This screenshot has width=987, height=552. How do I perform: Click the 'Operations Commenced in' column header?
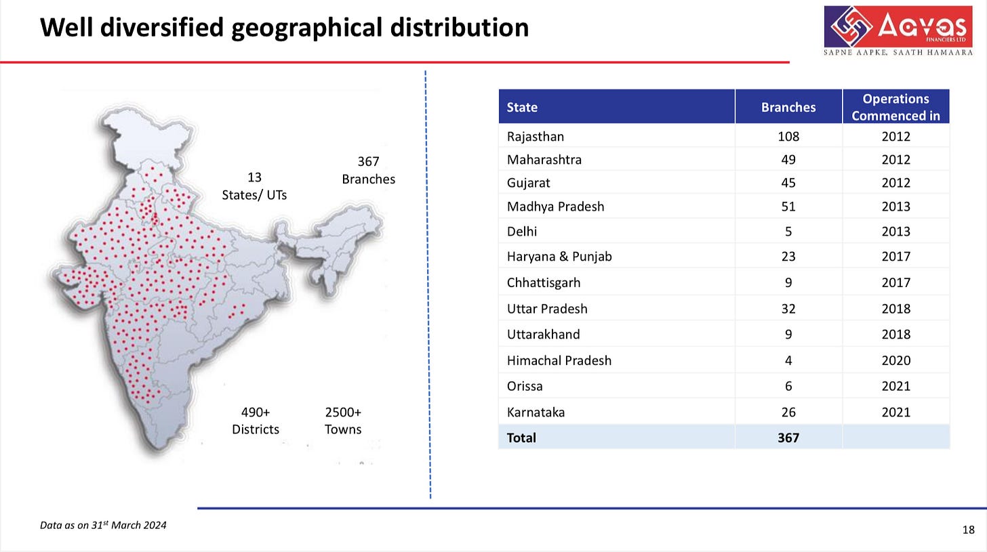click(895, 107)
